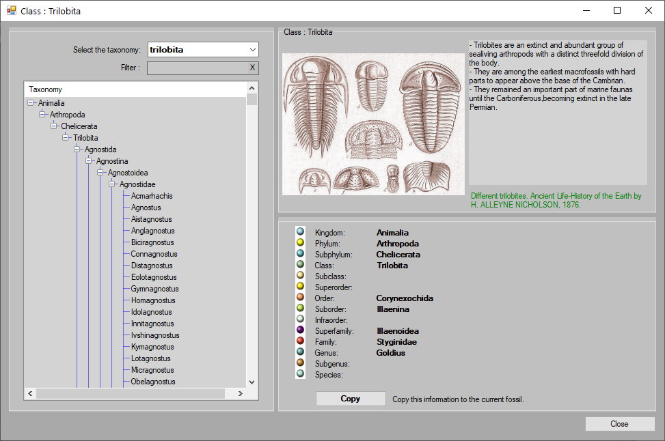Viewport: 665px width, 441px height.
Task: Click the Class sphere icon
Action: tap(300, 264)
